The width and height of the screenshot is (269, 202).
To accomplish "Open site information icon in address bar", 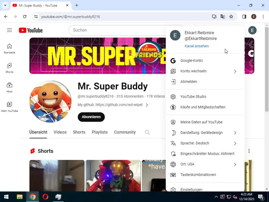I will click(x=36, y=17).
